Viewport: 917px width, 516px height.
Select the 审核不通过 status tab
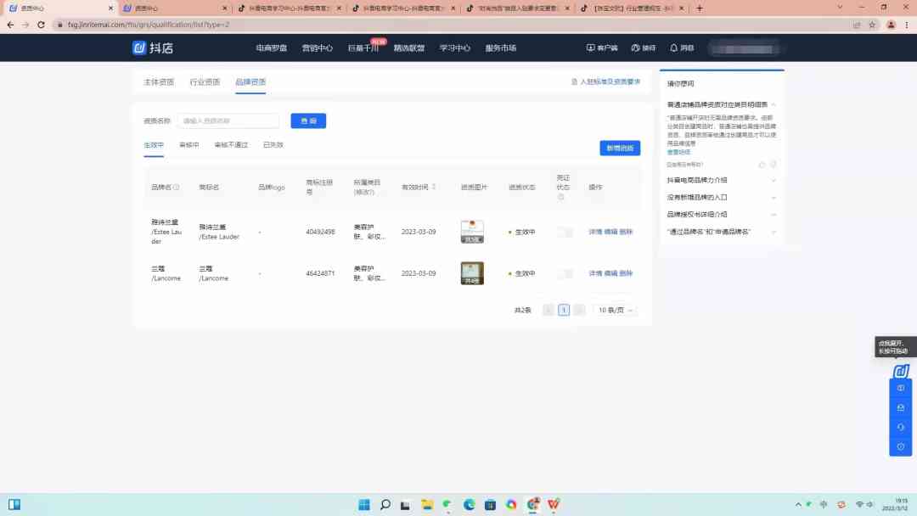pyautogui.click(x=231, y=145)
